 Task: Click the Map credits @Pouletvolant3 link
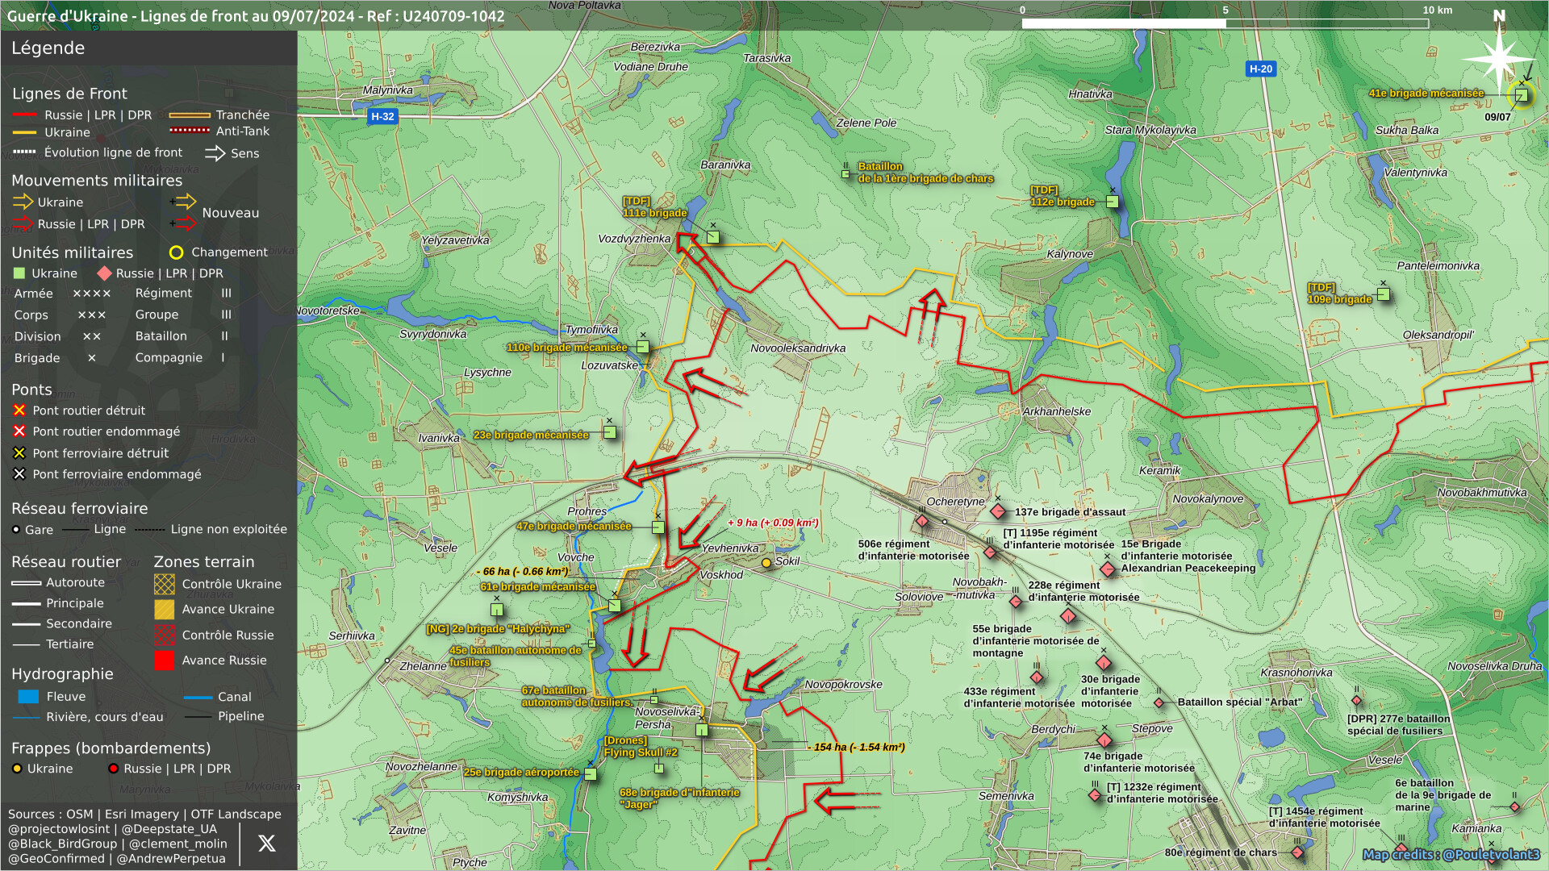coord(1451,855)
